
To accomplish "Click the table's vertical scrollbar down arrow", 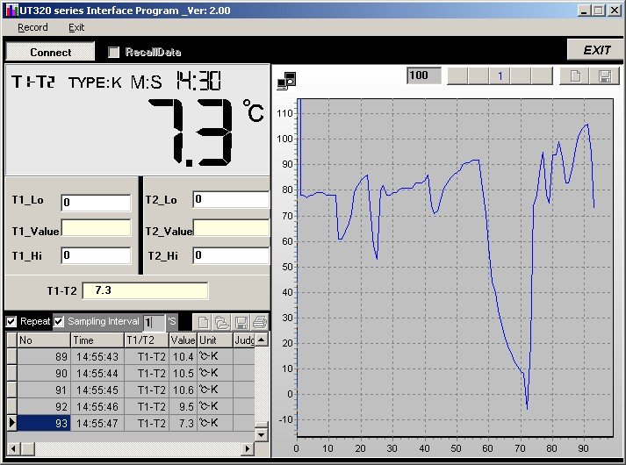I will [261, 433].
